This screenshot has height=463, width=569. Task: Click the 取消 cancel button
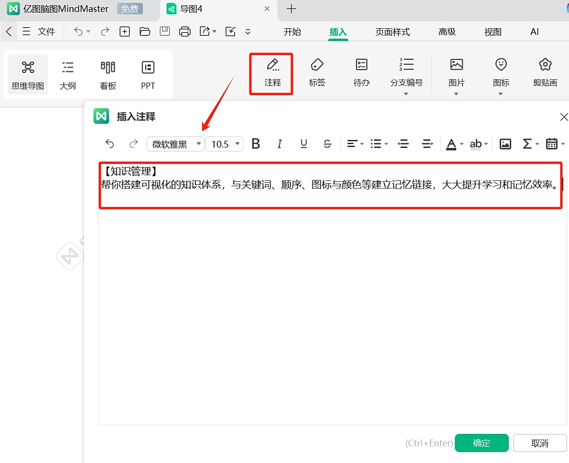(539, 442)
